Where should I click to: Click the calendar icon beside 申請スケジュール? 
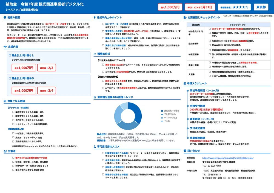point(185,83)
